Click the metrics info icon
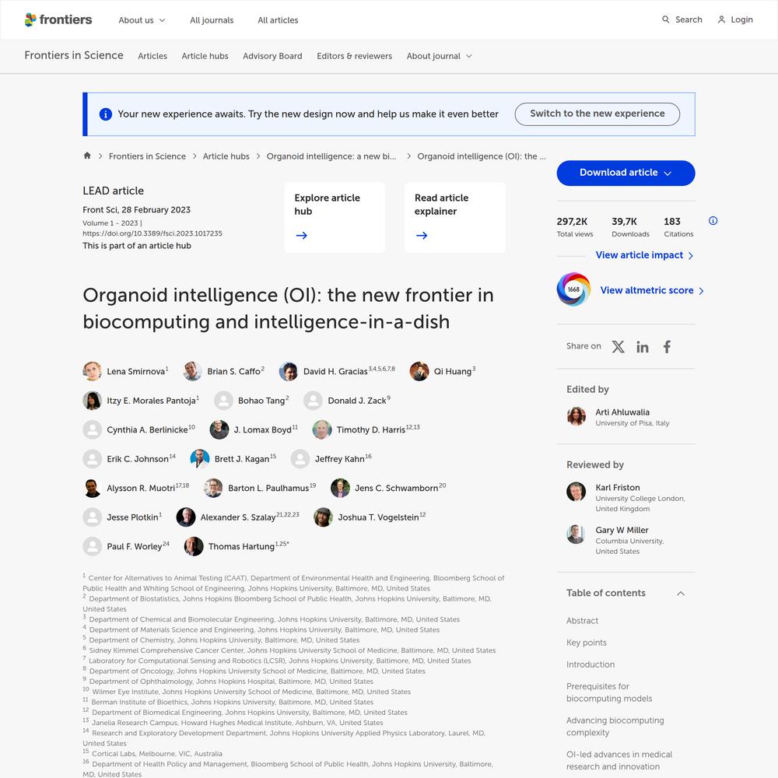Image resolution: width=778 pixels, height=778 pixels. [713, 221]
